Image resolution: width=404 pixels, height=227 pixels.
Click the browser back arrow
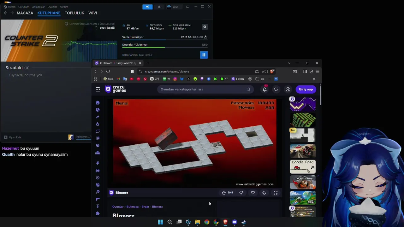(96, 72)
